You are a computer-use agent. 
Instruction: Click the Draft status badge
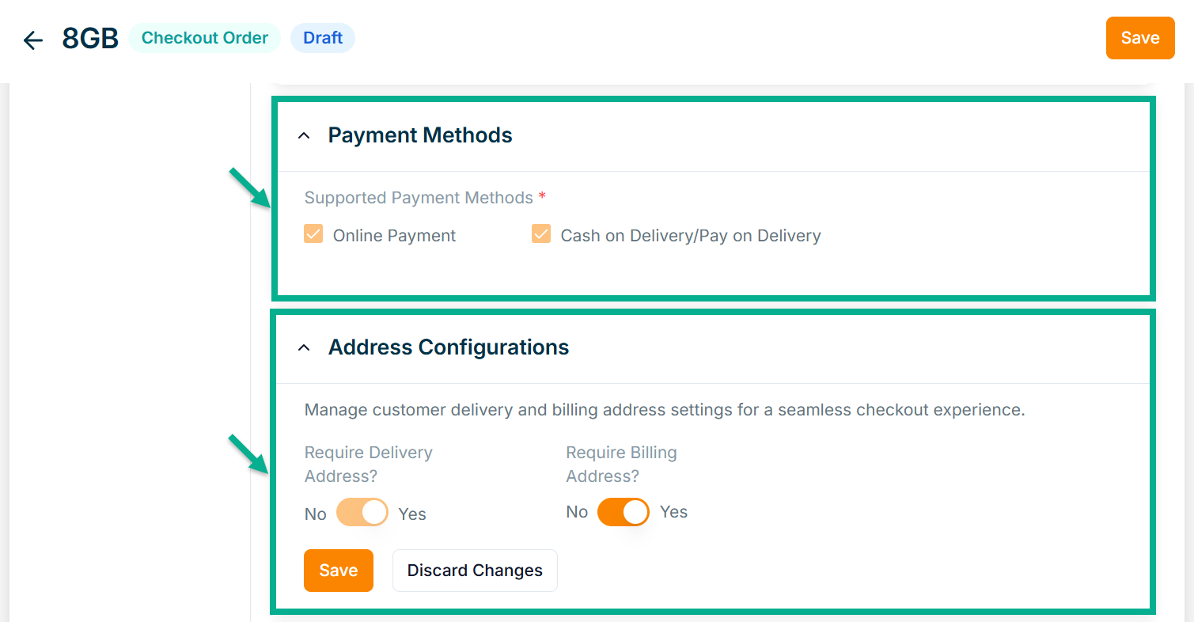pos(323,38)
